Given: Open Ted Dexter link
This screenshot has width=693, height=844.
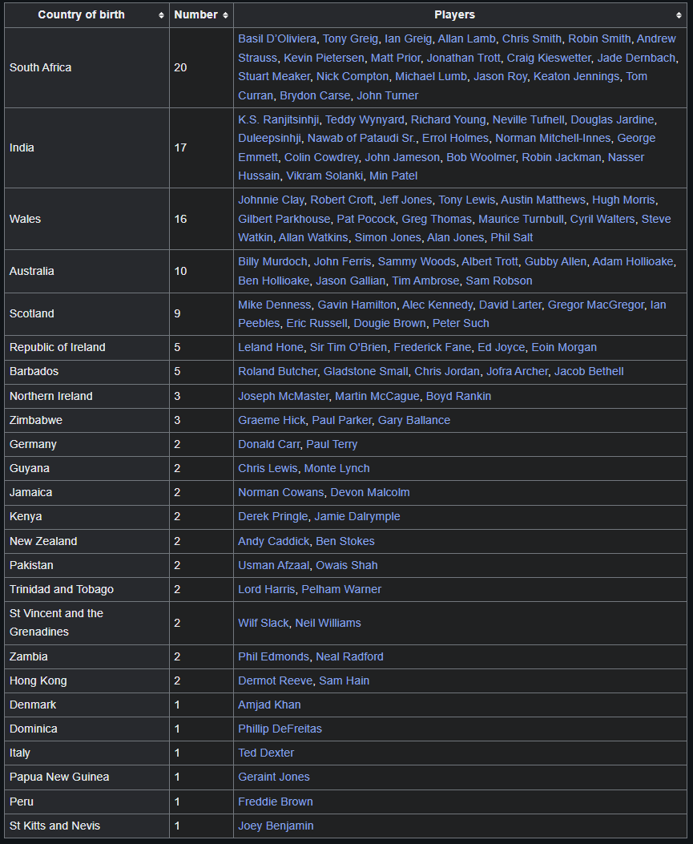Looking at the screenshot, I should pos(266,753).
